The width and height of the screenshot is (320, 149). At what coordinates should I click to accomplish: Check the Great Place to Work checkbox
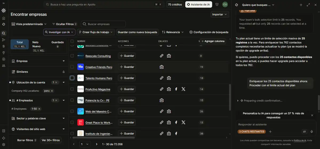pos(72,122)
